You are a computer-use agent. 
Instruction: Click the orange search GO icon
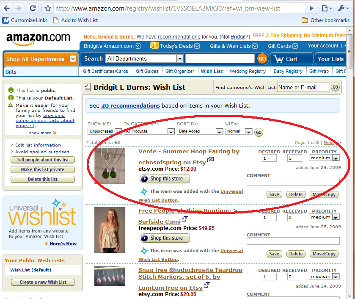coord(262,59)
